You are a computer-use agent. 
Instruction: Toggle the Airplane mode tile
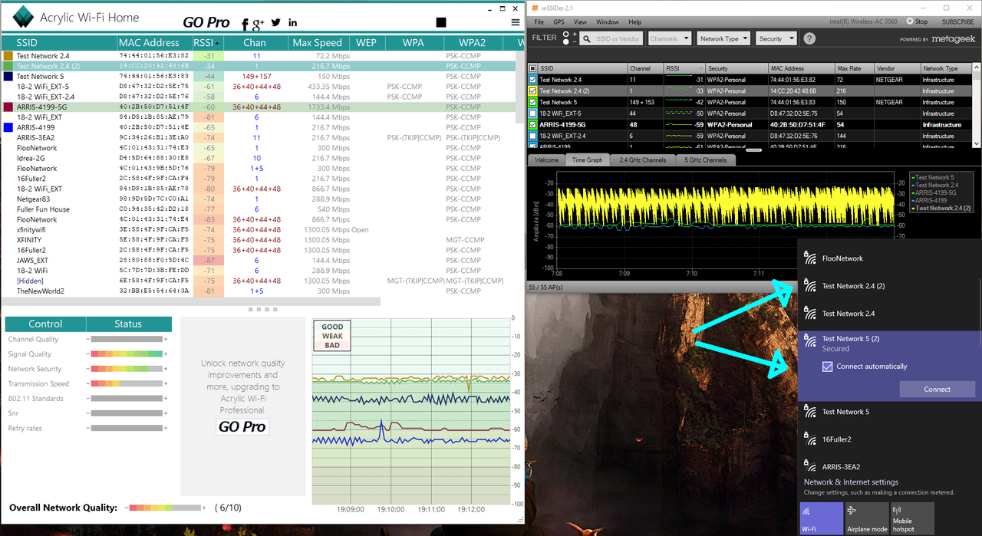pyautogui.click(x=867, y=518)
